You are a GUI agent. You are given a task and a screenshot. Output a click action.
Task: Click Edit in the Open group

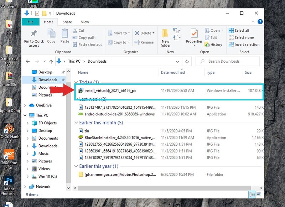(x=211, y=38)
